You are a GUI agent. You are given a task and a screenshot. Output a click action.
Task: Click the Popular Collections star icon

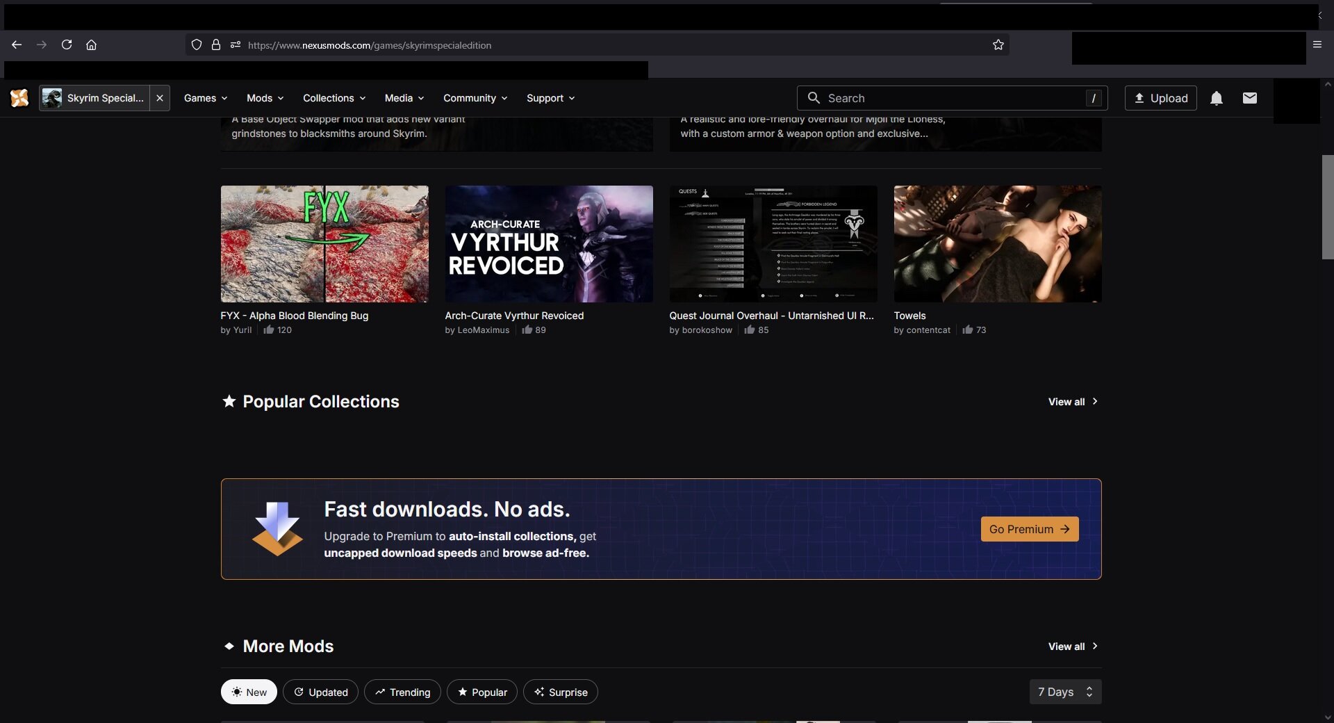pyautogui.click(x=229, y=401)
